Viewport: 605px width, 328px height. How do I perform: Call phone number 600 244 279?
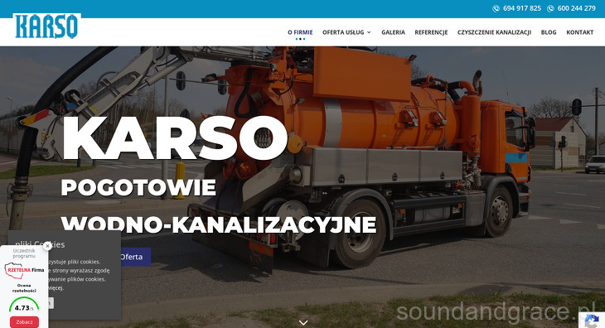[577, 8]
